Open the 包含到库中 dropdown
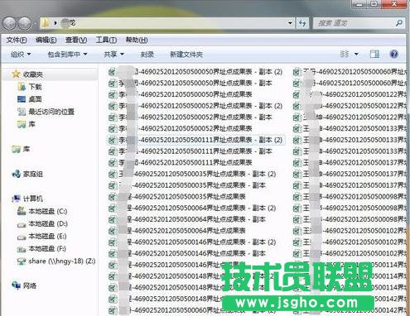 (x=67, y=55)
